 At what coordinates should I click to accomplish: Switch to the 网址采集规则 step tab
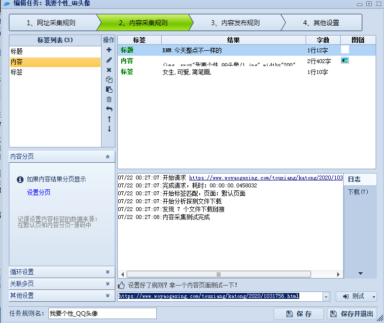pos(51,23)
